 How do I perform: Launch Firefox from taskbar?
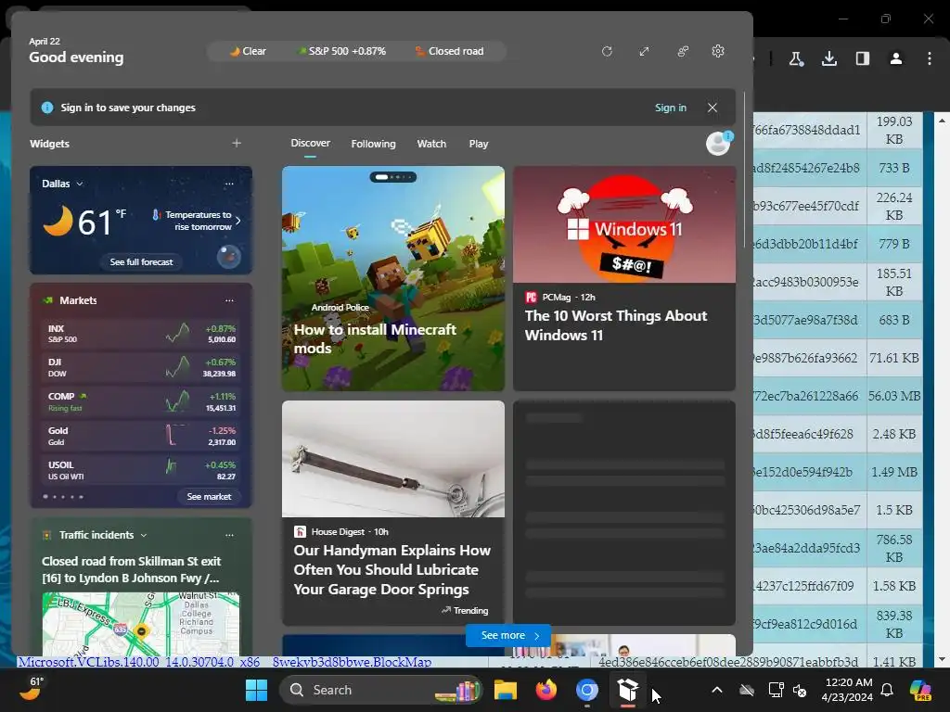pos(546,690)
